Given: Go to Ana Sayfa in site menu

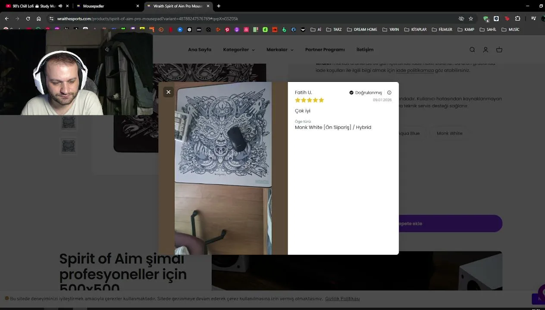Looking at the screenshot, I should click(x=200, y=50).
